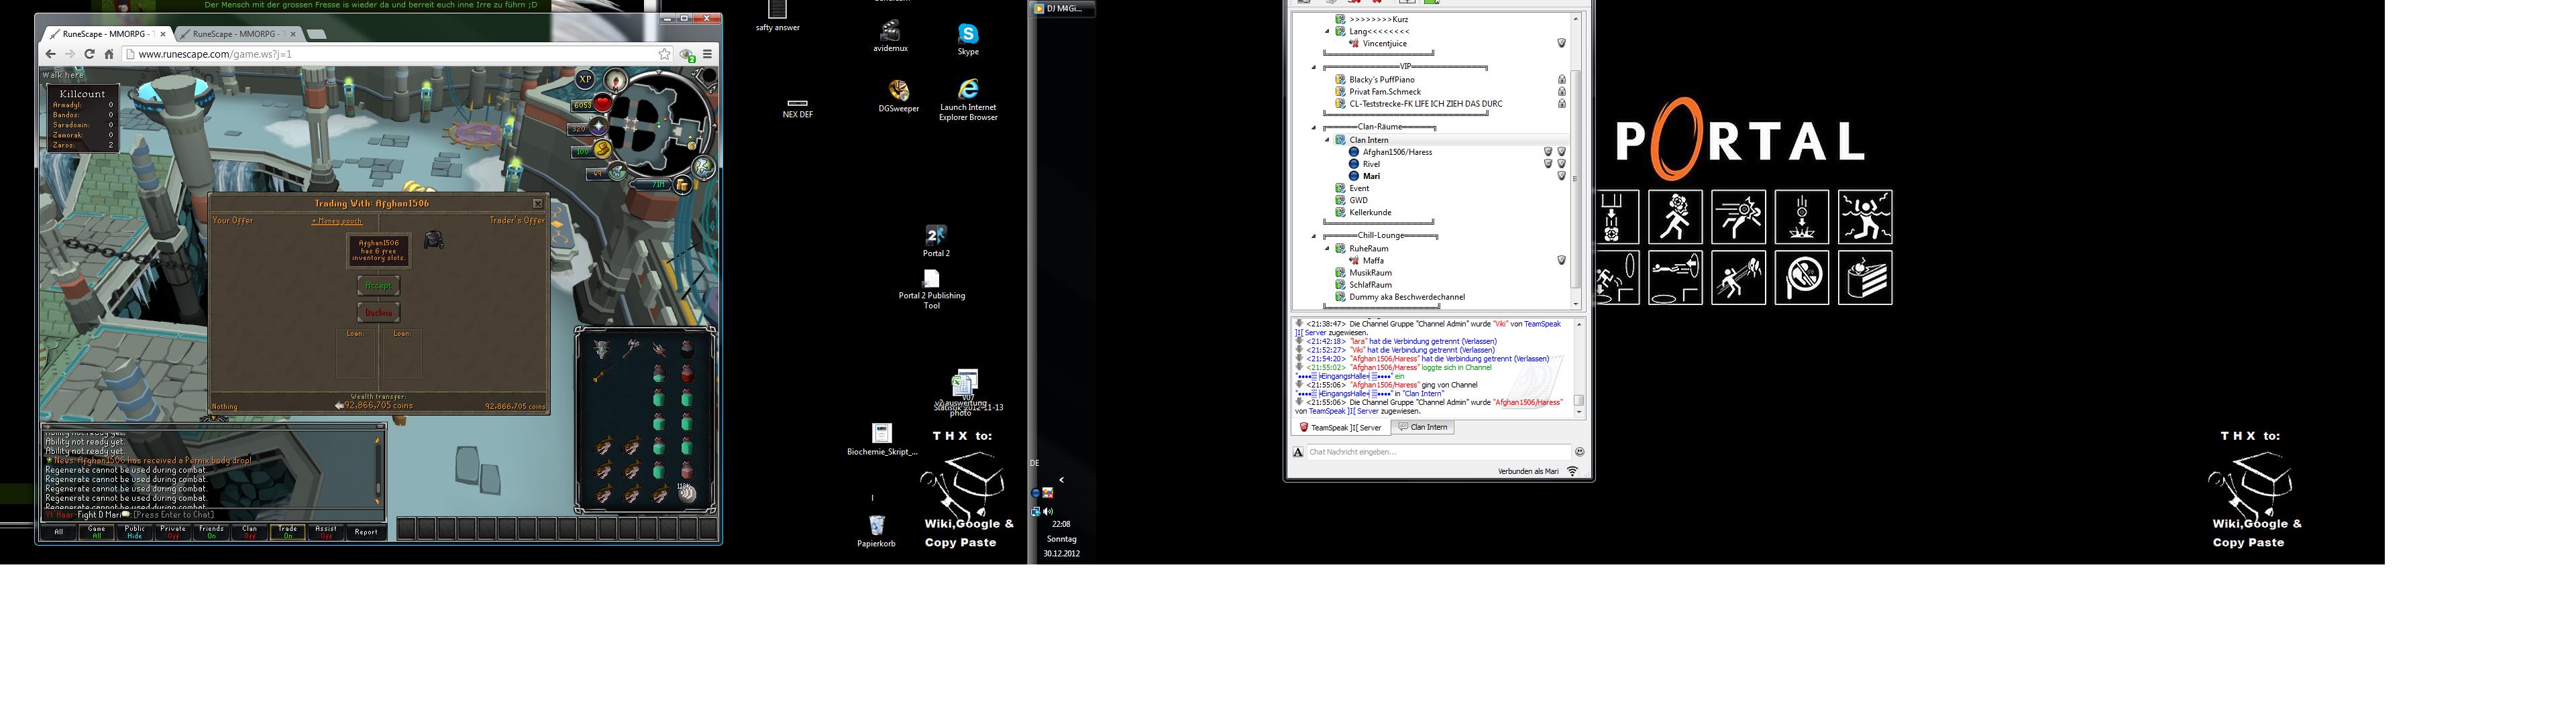Open the XP counter orb
Screen dimensions: 2576x724
tap(585, 79)
